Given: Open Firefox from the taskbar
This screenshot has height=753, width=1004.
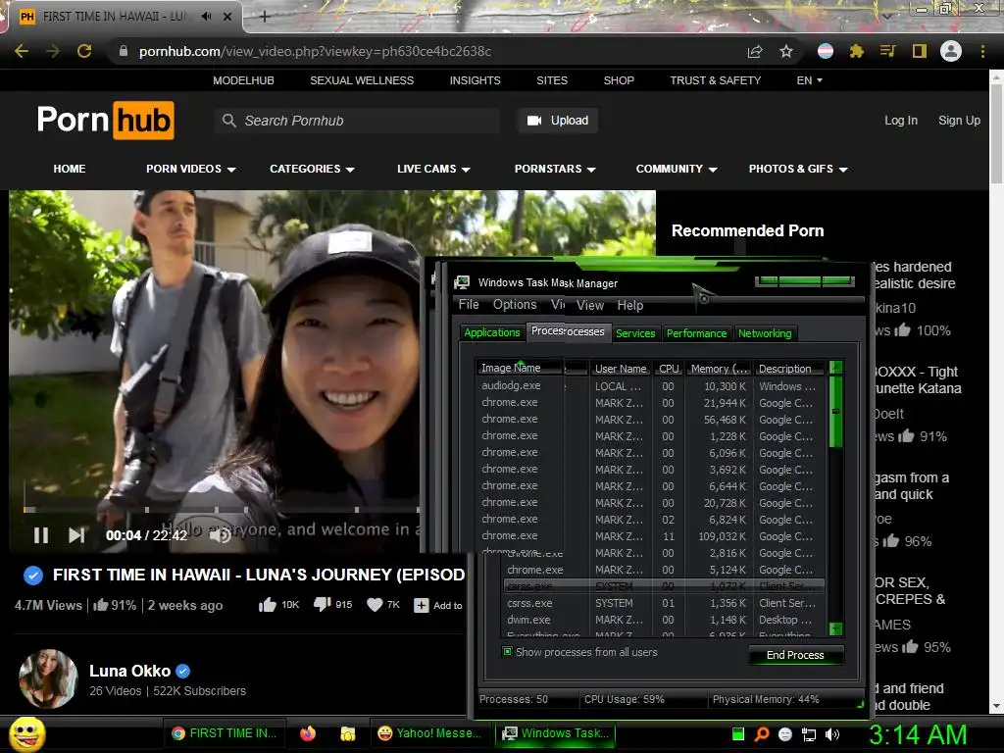Looking at the screenshot, I should click(x=308, y=733).
